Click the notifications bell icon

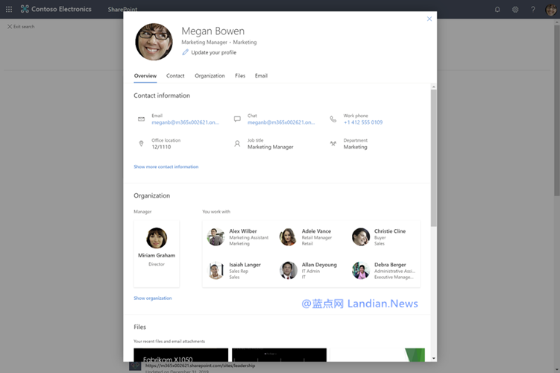(x=497, y=10)
